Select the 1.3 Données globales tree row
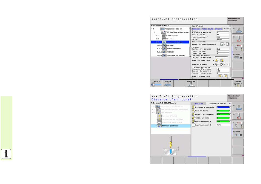Viewport: 261px width, 184px height. (170, 42)
